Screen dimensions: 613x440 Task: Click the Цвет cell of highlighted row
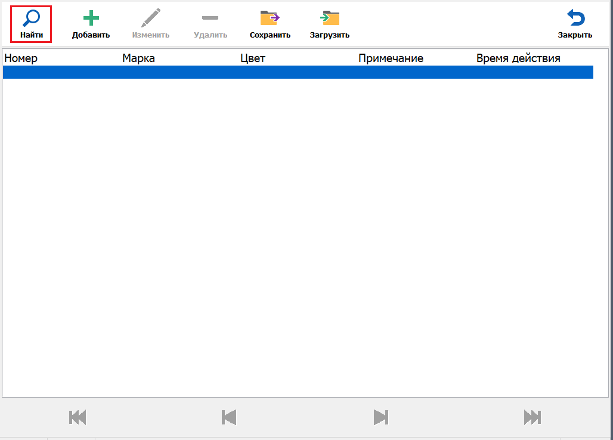click(296, 72)
